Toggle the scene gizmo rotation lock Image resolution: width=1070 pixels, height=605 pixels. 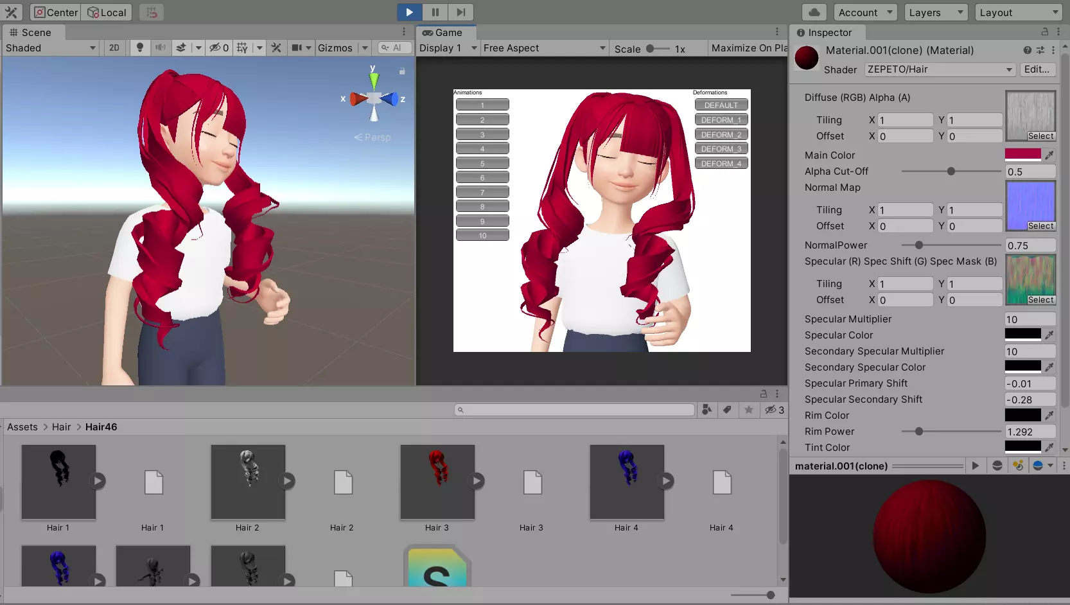pos(402,71)
